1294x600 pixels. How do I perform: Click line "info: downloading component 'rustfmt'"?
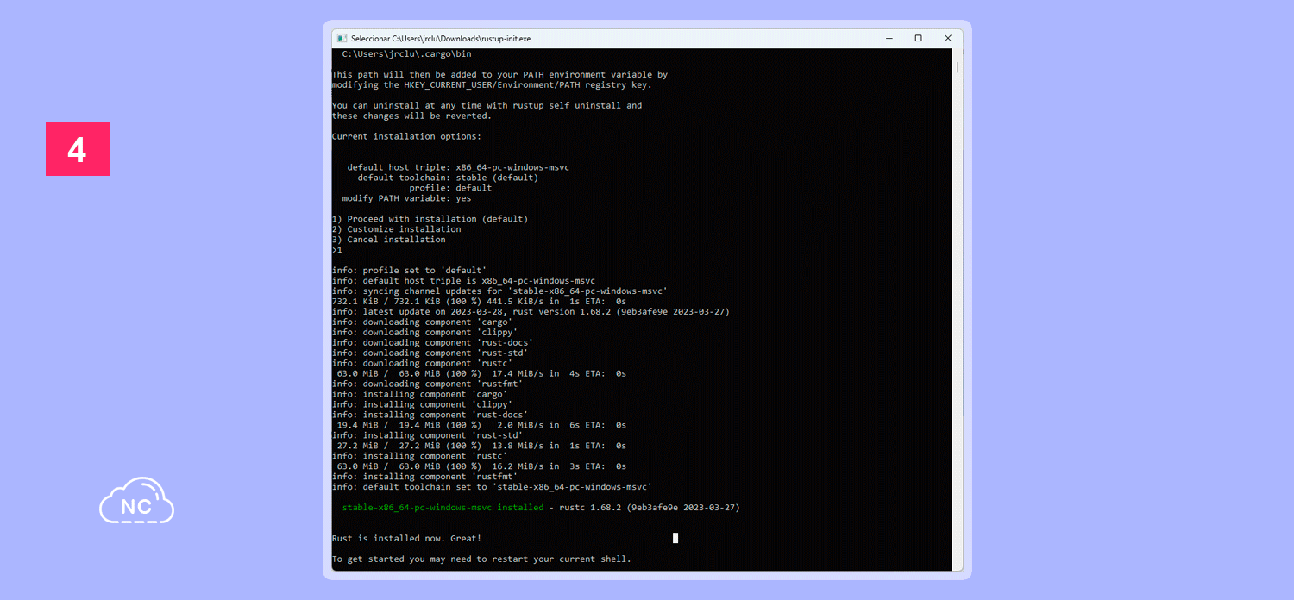tap(427, 385)
